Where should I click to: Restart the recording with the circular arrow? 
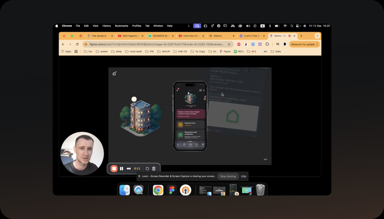pyautogui.click(x=147, y=169)
